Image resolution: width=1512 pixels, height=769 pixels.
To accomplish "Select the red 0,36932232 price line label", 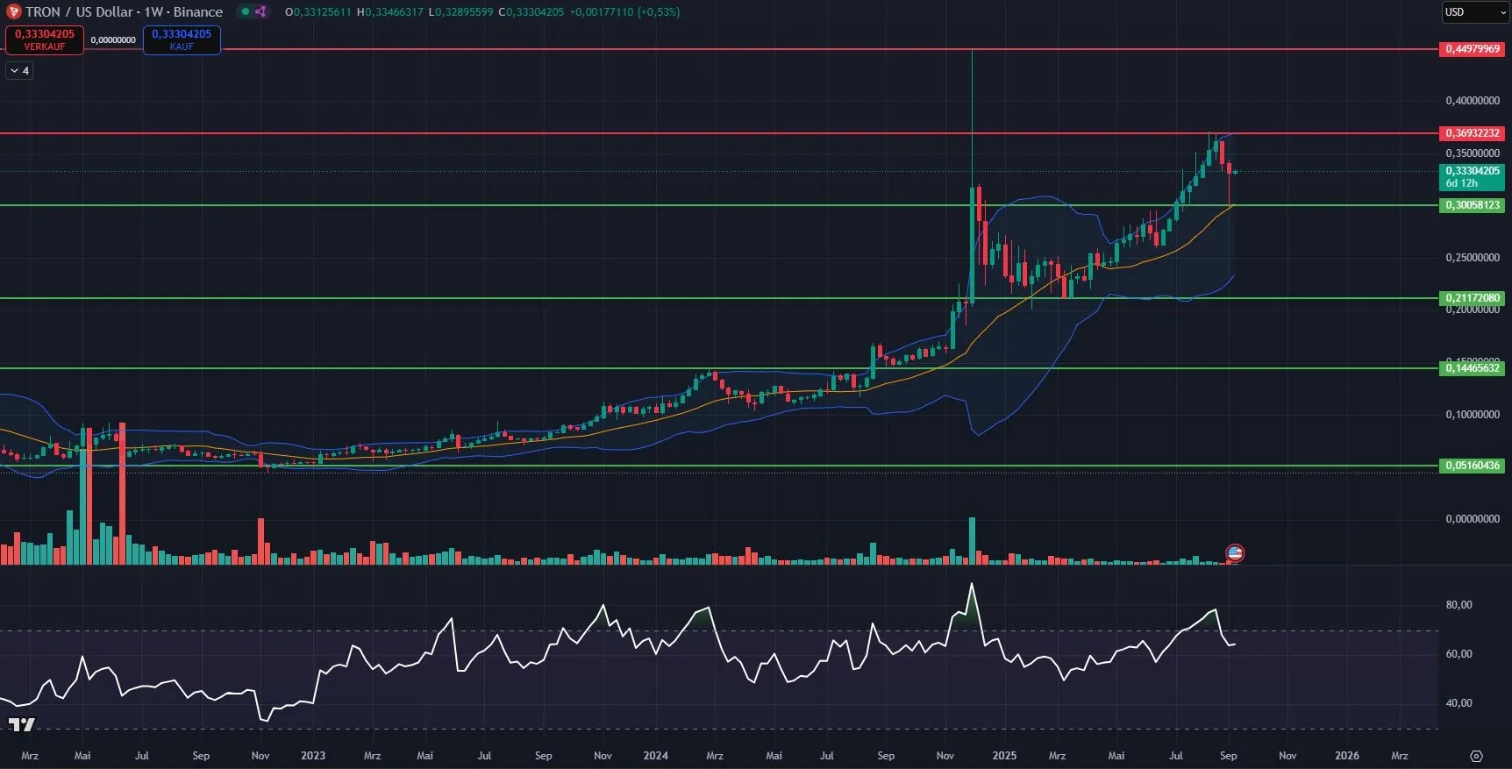I will point(1473,133).
